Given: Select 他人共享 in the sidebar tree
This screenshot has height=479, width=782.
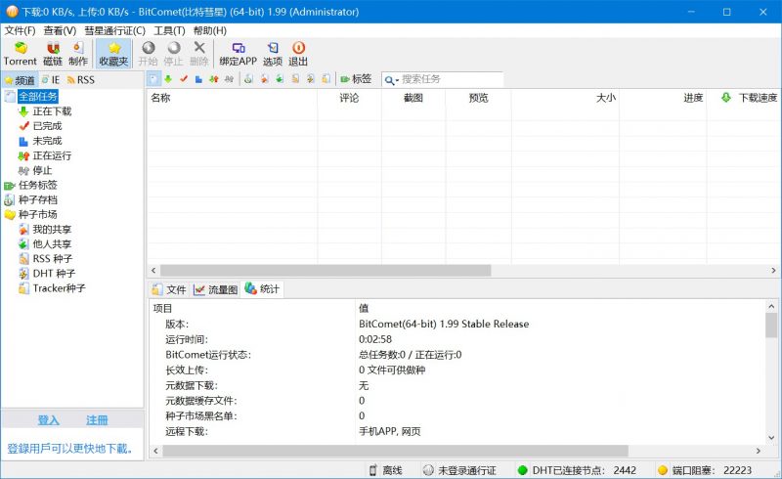Looking at the screenshot, I should 52,244.
